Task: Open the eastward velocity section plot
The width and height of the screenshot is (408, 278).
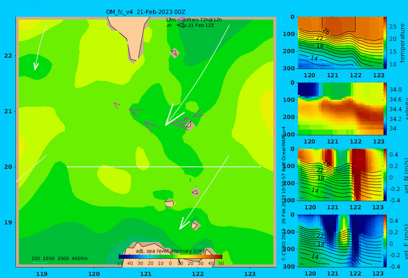Action: [340, 241]
